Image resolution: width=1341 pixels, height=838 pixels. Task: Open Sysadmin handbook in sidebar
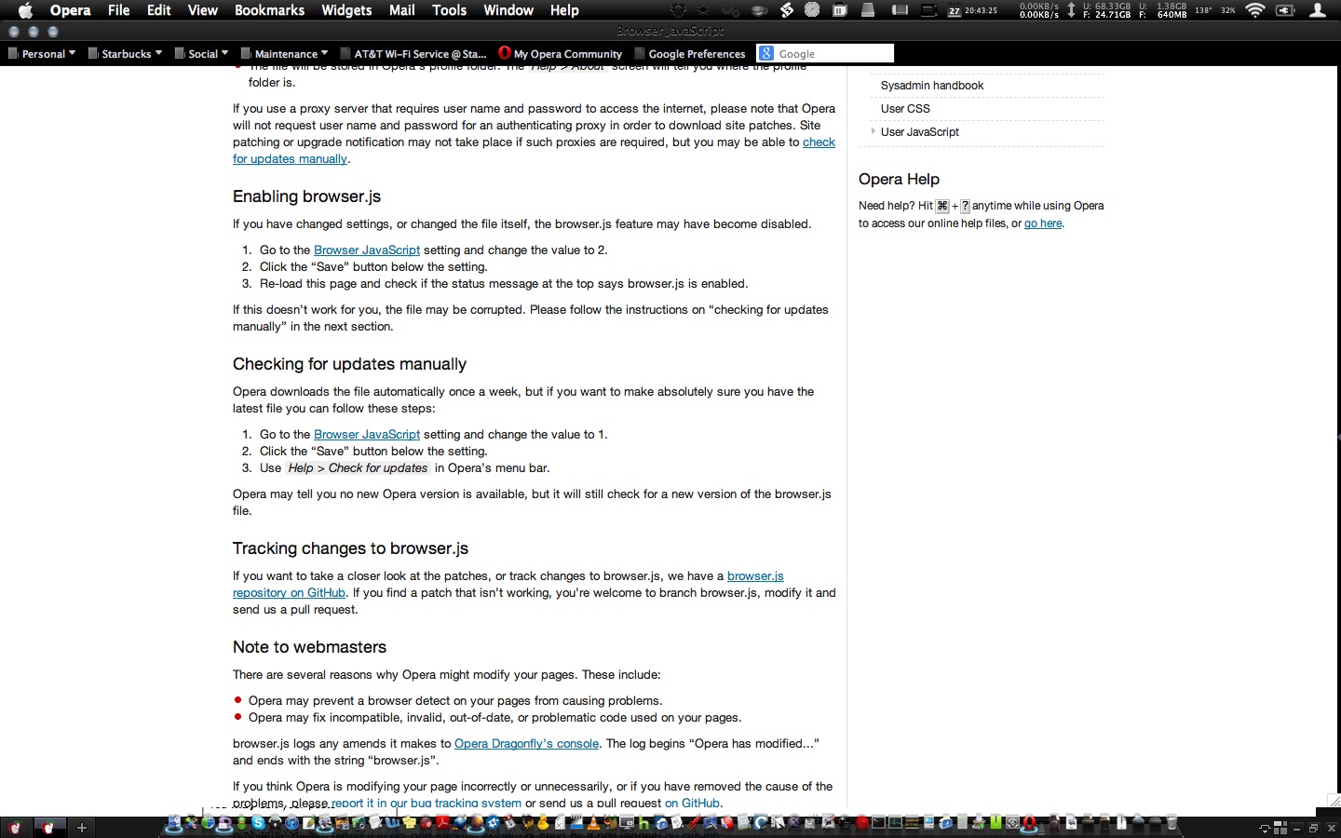coord(932,85)
